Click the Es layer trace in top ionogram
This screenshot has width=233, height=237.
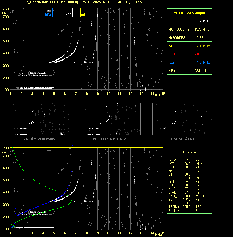click(34, 88)
